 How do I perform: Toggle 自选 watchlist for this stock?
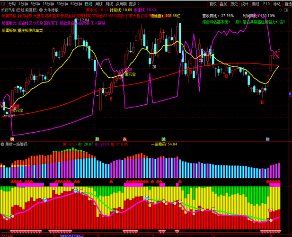tap(287, 3)
